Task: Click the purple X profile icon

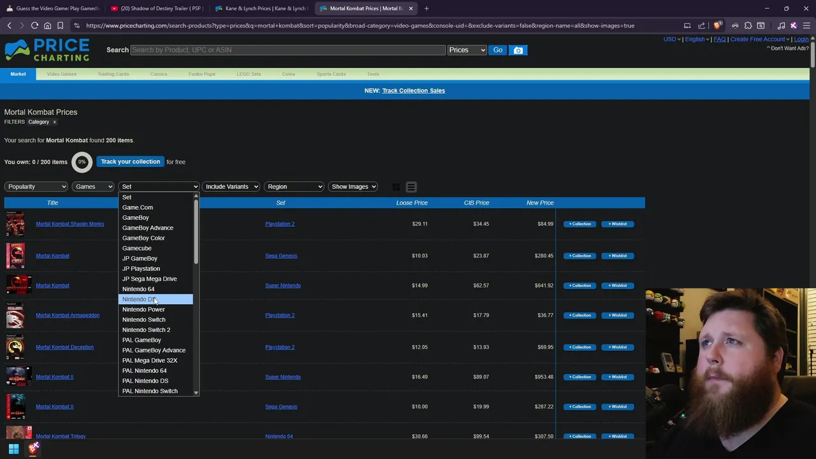Action: click(x=793, y=25)
